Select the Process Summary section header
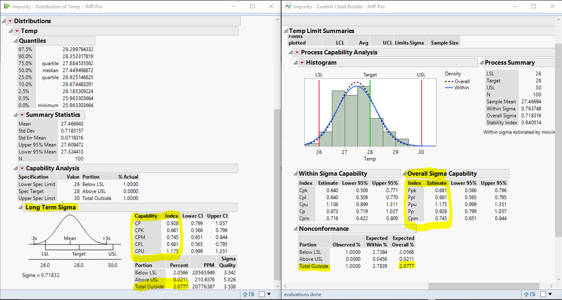Screen dimensions: 562x300 [x=510, y=63]
